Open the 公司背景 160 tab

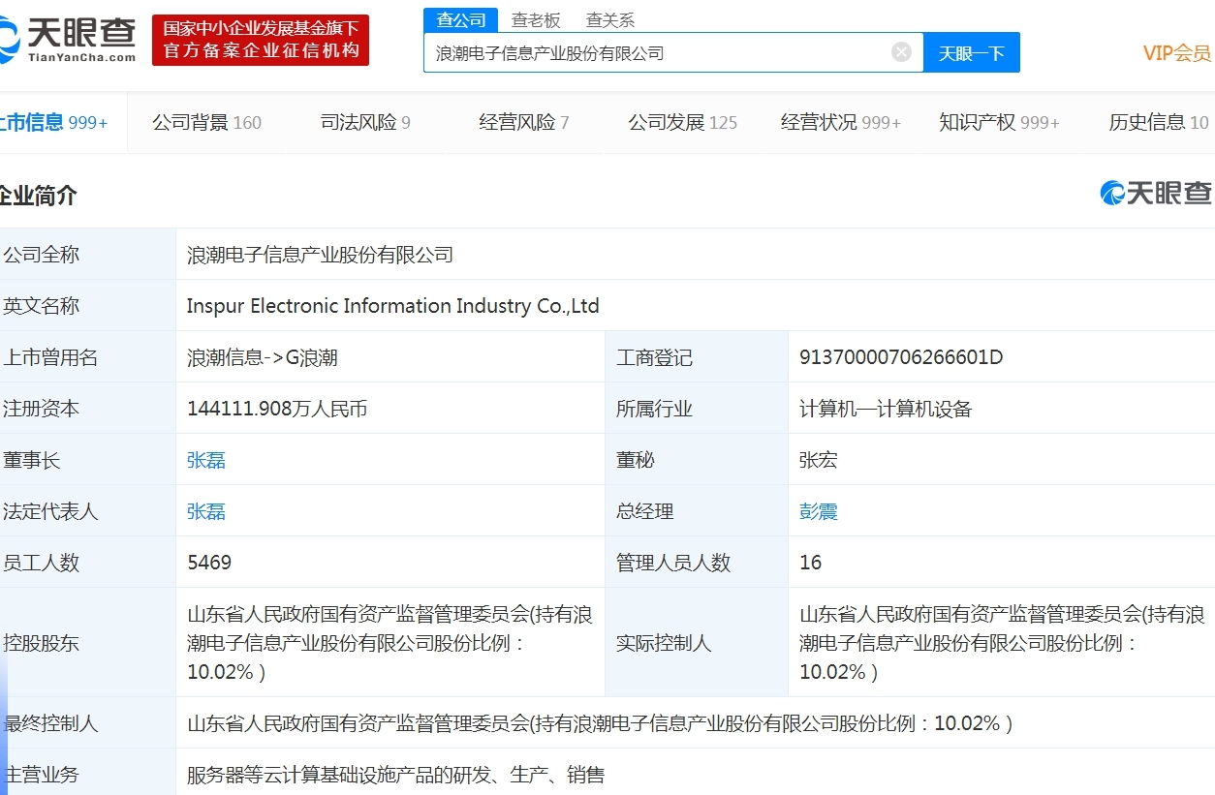[x=206, y=122]
